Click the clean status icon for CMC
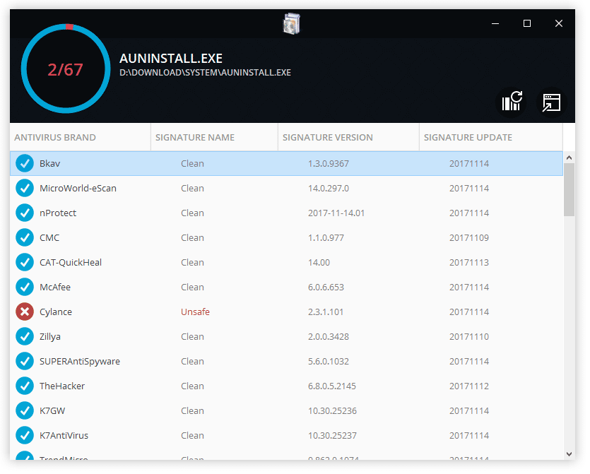Screen dimensions: 590x474 [25, 238]
